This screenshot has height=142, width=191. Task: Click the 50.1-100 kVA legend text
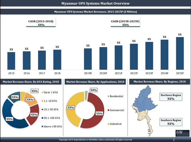pos(52,118)
